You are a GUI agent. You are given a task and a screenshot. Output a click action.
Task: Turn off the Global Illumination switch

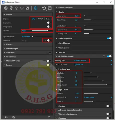coord(109,56)
